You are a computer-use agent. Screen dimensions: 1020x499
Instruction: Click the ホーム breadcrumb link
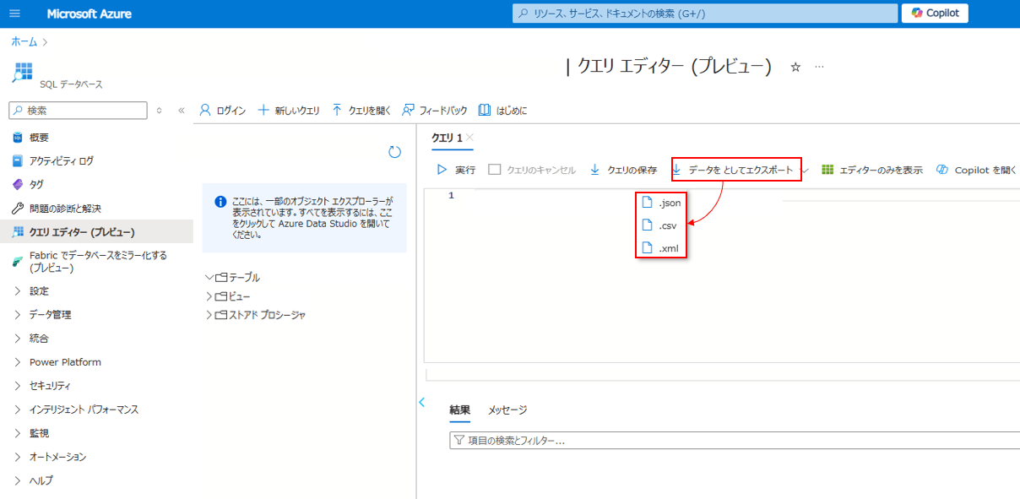(x=24, y=41)
